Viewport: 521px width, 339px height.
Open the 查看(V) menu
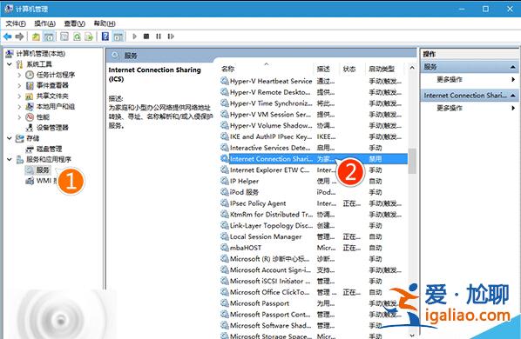click(x=74, y=23)
